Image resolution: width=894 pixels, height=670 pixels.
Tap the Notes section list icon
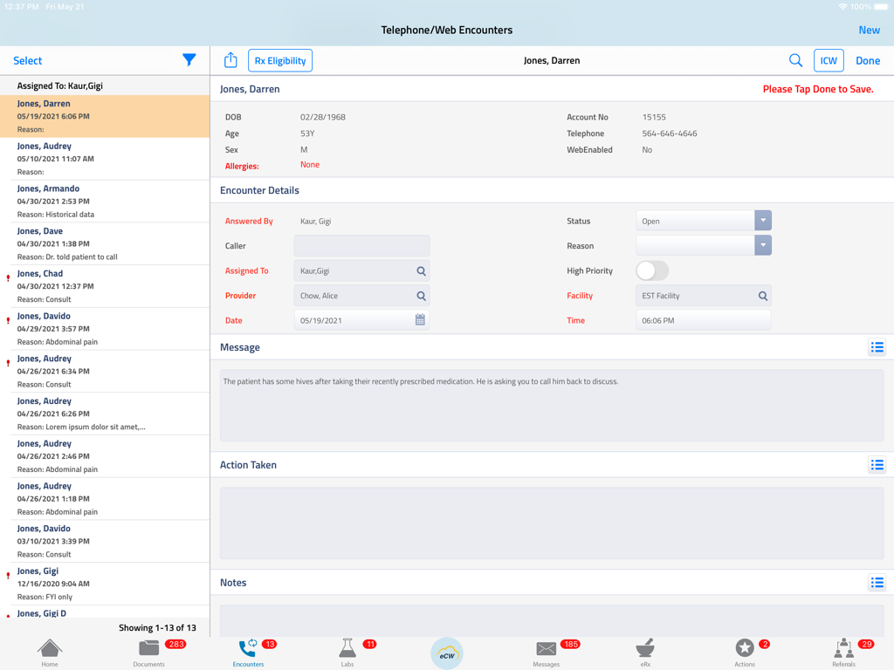click(877, 582)
